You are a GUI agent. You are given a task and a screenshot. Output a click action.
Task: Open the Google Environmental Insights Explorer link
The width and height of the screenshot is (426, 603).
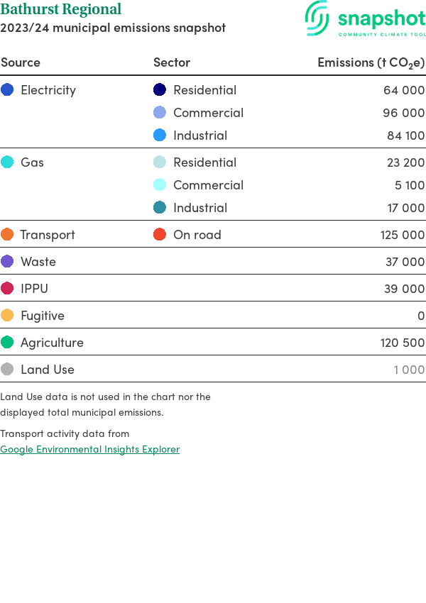coord(89,449)
